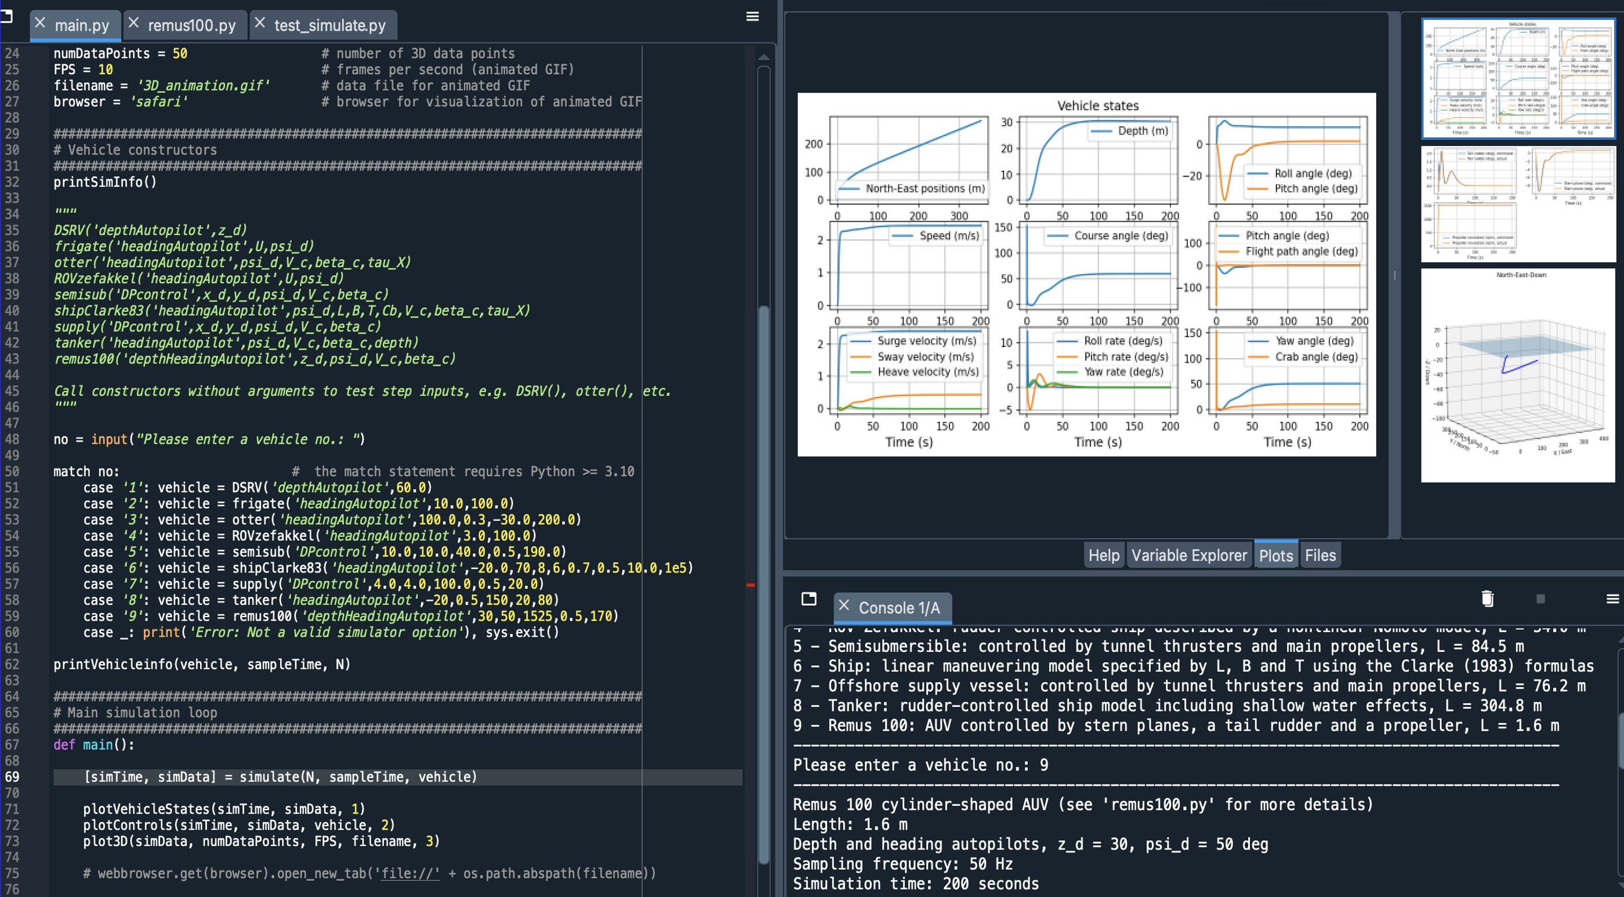Viewport: 1624px width, 897px height.
Task: Open the Variable Explorer pane
Action: click(1188, 555)
